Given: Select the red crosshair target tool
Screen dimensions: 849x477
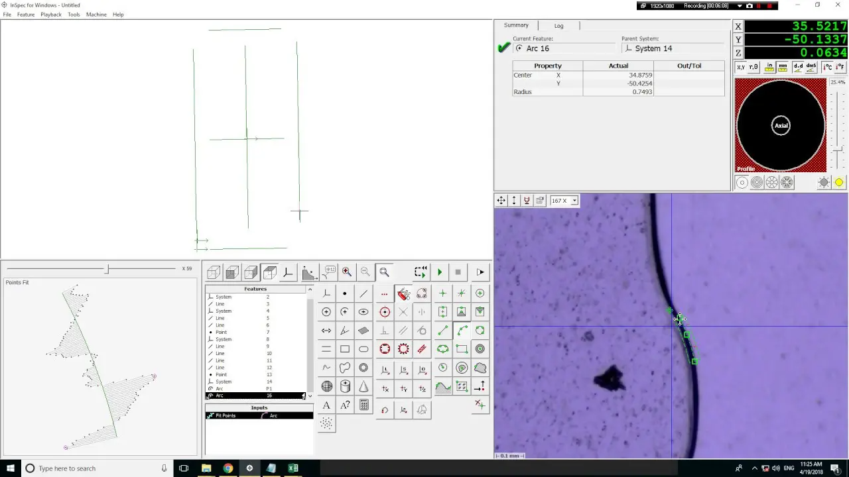Looking at the screenshot, I should [x=385, y=312].
